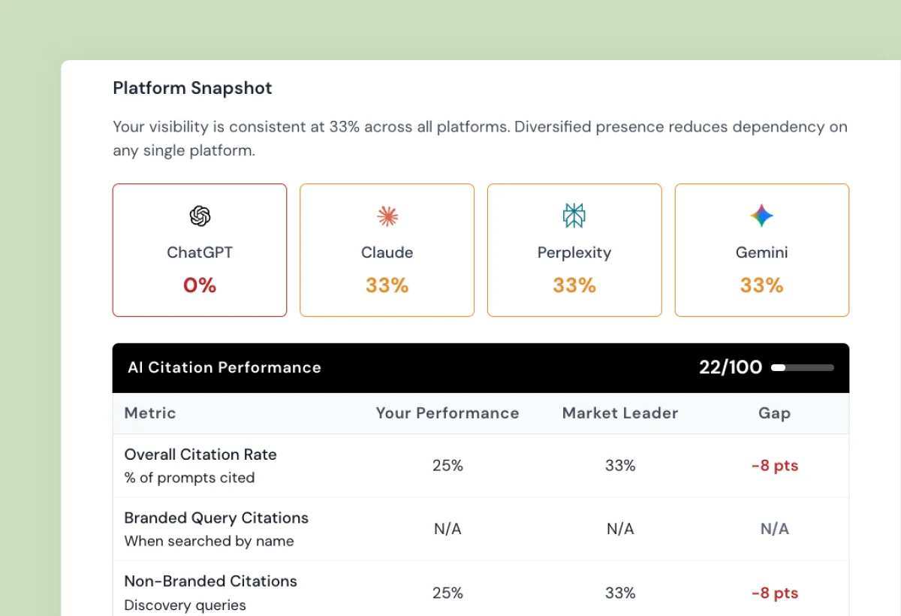Click the Platform Snapshot heading
The height and width of the screenshot is (616, 901).
point(191,88)
